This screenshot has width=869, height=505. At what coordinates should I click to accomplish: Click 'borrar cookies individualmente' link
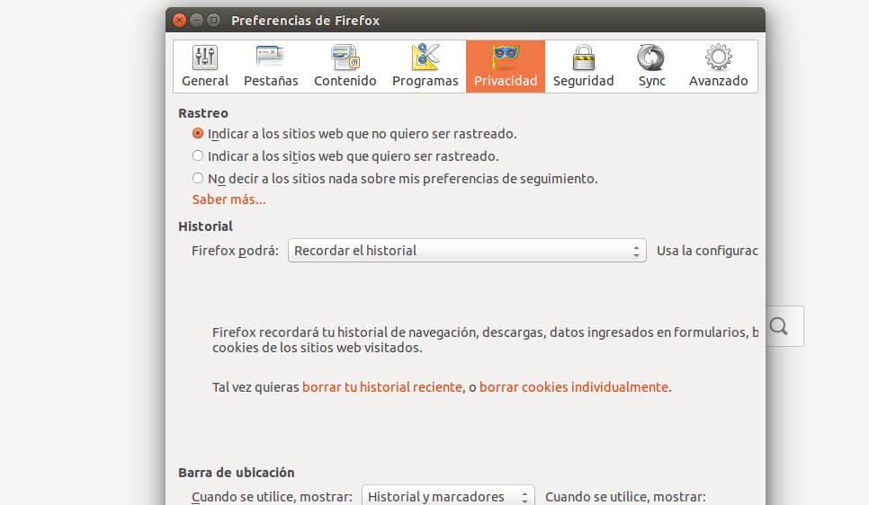click(573, 387)
